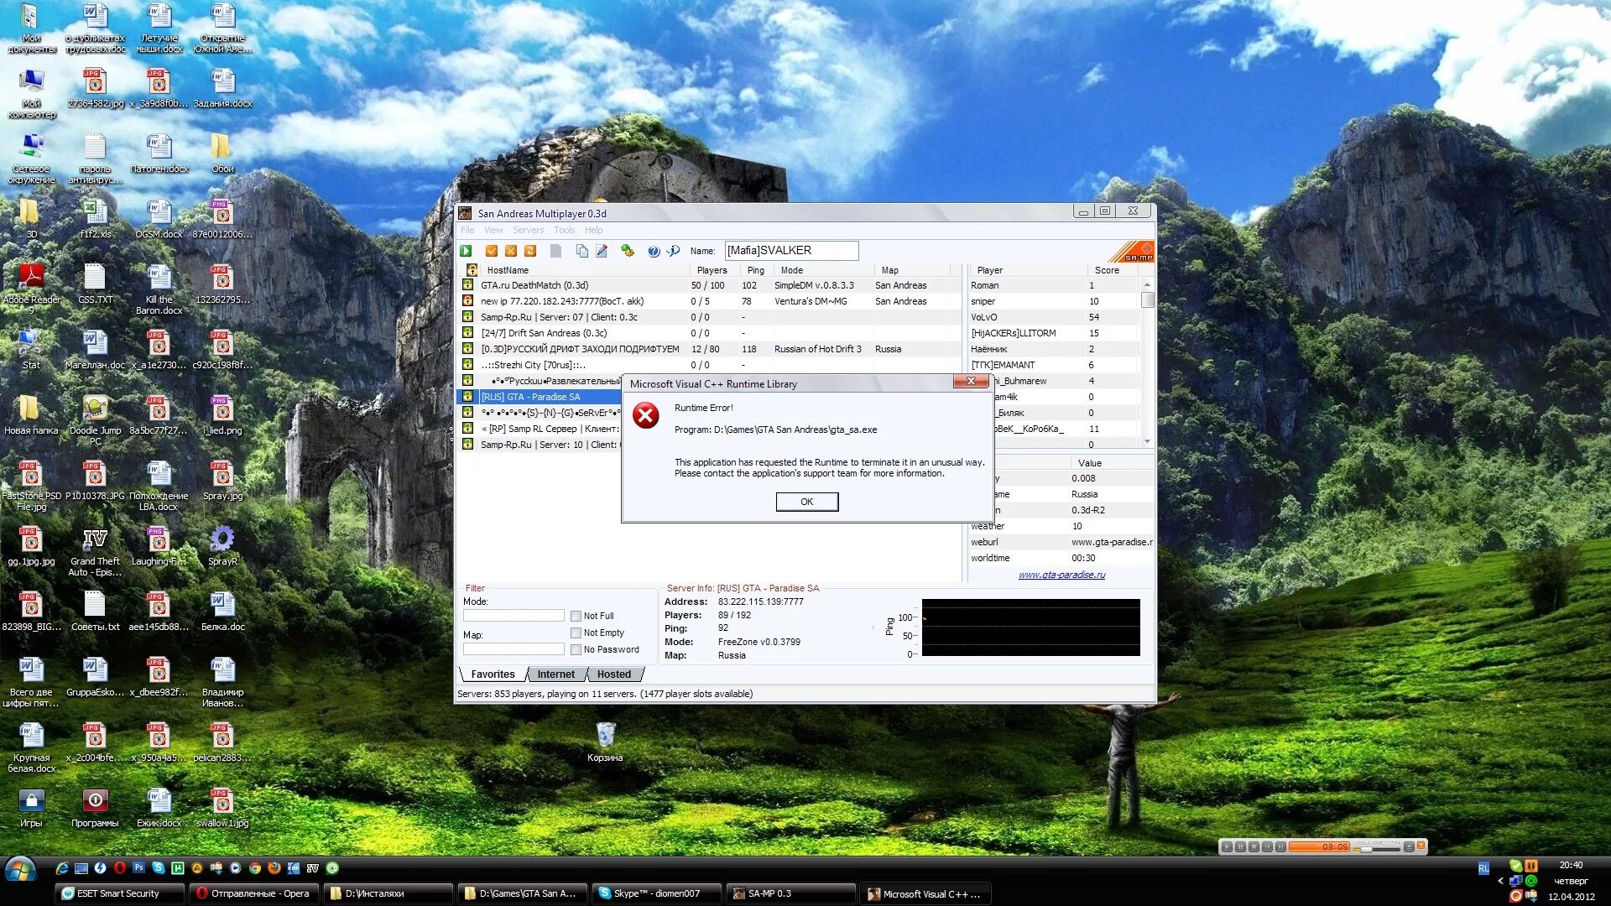Toggle the No Password filter checkbox
Viewport: 1611px width, 906px height.
pos(576,649)
